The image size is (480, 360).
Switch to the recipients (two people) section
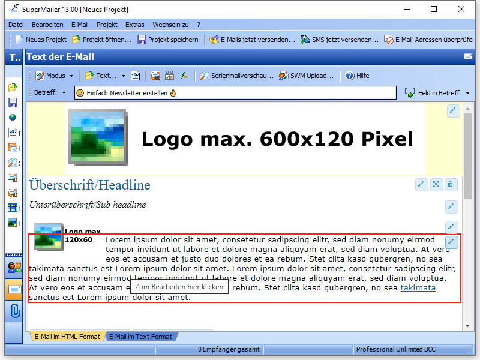pyautogui.click(x=14, y=267)
